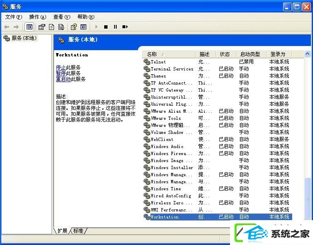Select the Terminal Services row
Viewport: 313px width, 245px height.
[218, 69]
